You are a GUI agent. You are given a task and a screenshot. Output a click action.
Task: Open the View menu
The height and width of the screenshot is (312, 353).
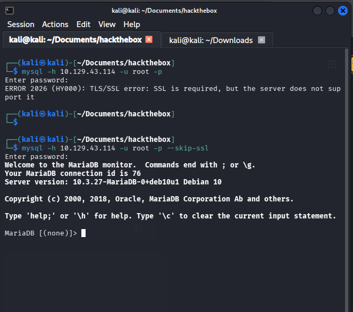pos(107,24)
